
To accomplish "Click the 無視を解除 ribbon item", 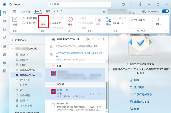I will [x=30, y=18].
